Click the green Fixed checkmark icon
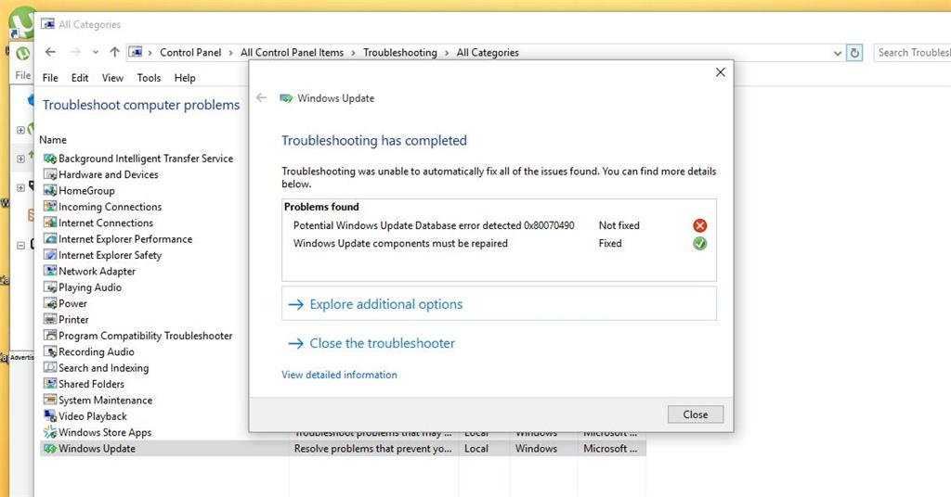 tap(700, 243)
